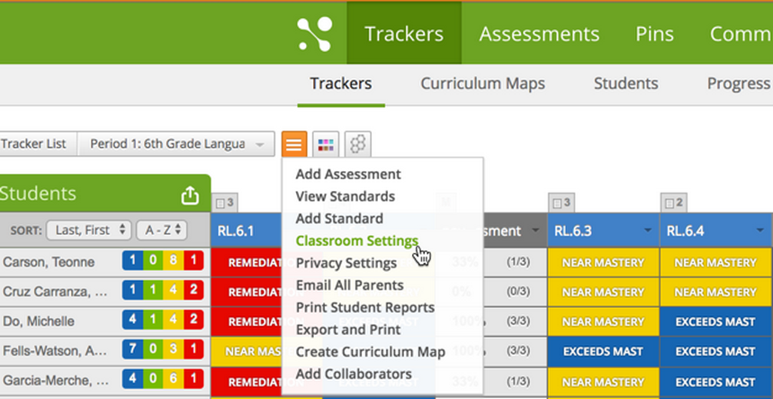This screenshot has width=773, height=399.
Task: Click Carson's NEAR MASTERY cell under RL.6.3
Action: coord(604,262)
